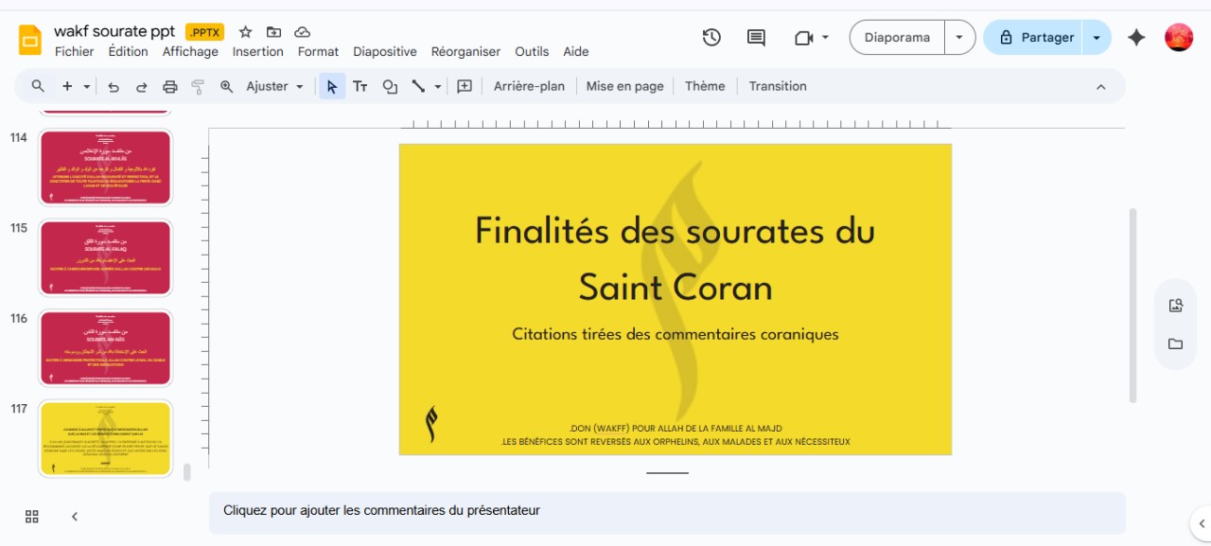Viewport: 1211px width, 546px height.
Task: Expand the Ajuster zoom dropdown
Action: (300, 86)
